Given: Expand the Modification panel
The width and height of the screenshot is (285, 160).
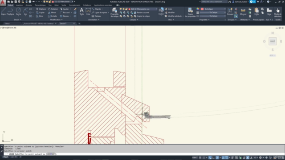Looking at the screenshot, I should [x=56, y=20].
